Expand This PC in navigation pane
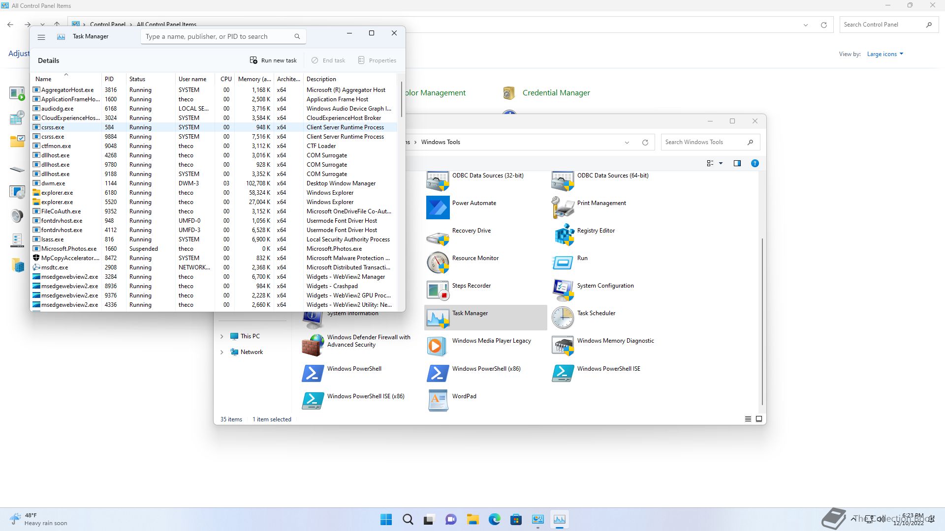Image resolution: width=945 pixels, height=531 pixels. [x=221, y=336]
